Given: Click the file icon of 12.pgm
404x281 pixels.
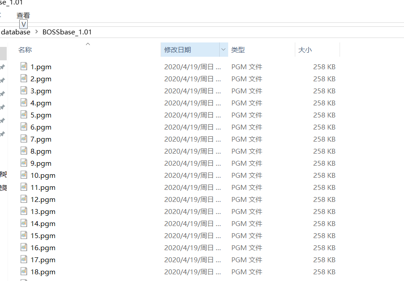Looking at the screenshot, I should 24,199.
